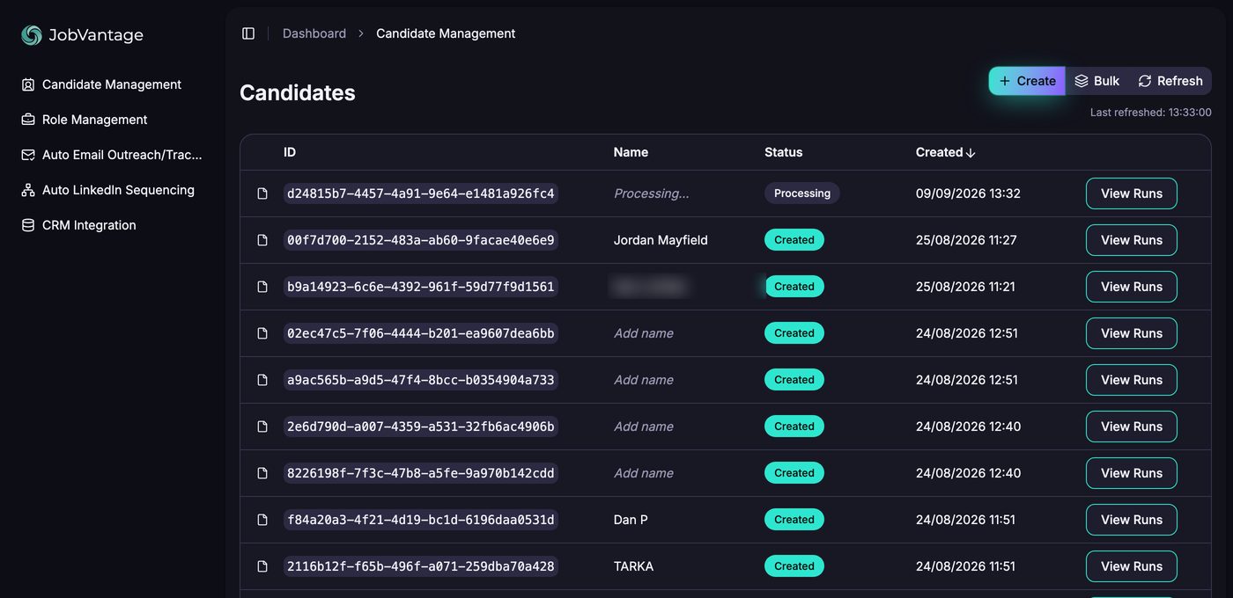Click the date 09/09/2026 13:32
The image size is (1233, 598).
click(968, 193)
